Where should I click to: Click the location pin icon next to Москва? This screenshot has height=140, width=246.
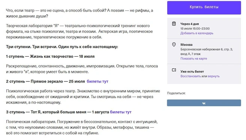174,44
